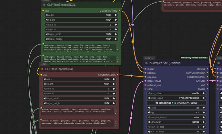
Task: Decrease the cfg value below 7.0
Action: point(149,112)
